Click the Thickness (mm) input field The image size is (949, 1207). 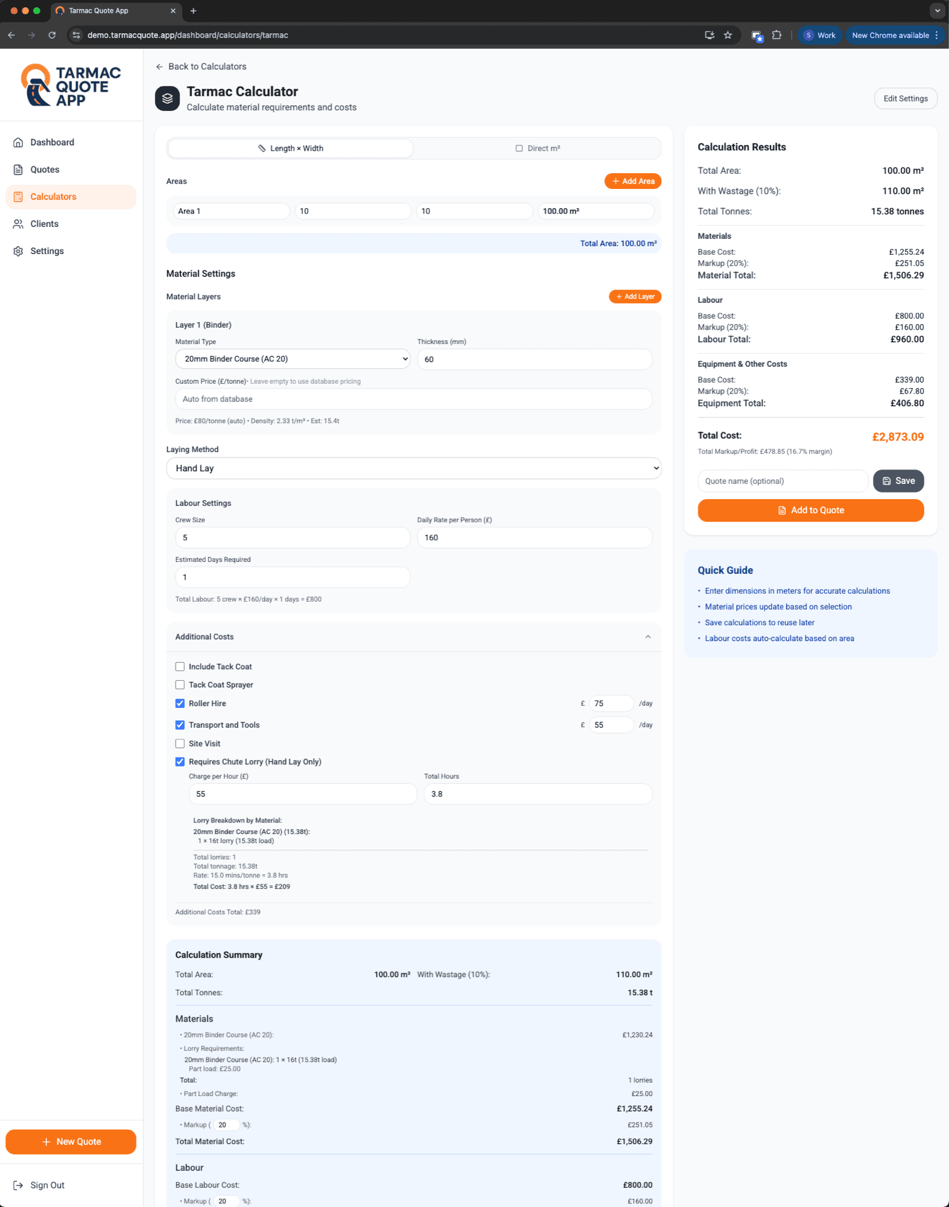[534, 359]
